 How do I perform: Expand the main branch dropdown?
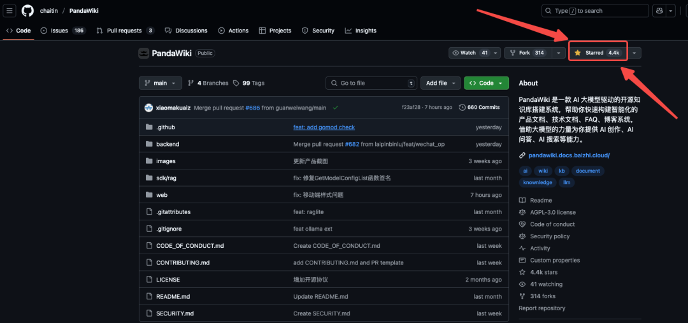[160, 83]
